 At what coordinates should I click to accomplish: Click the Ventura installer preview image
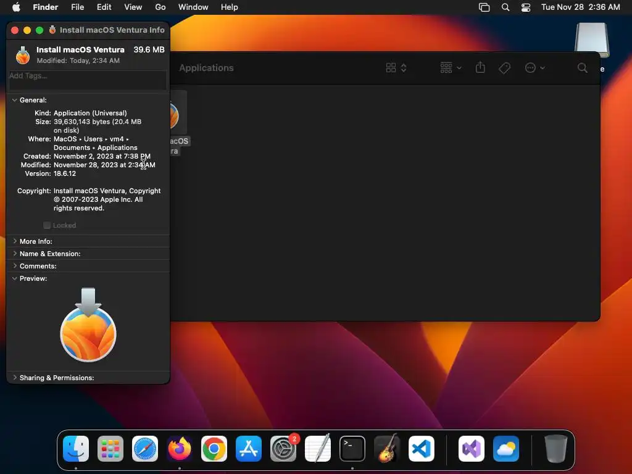[x=88, y=325]
